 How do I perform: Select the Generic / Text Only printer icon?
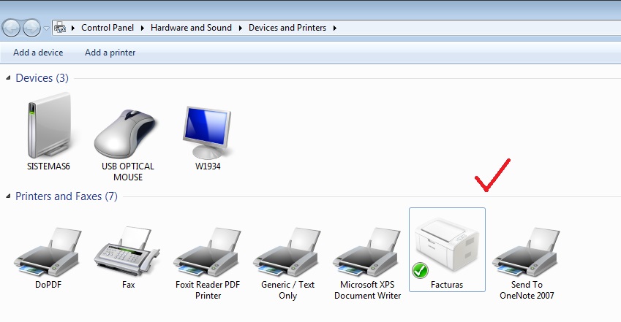pos(287,252)
